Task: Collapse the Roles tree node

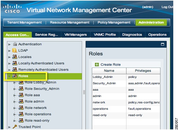Action: (9, 76)
